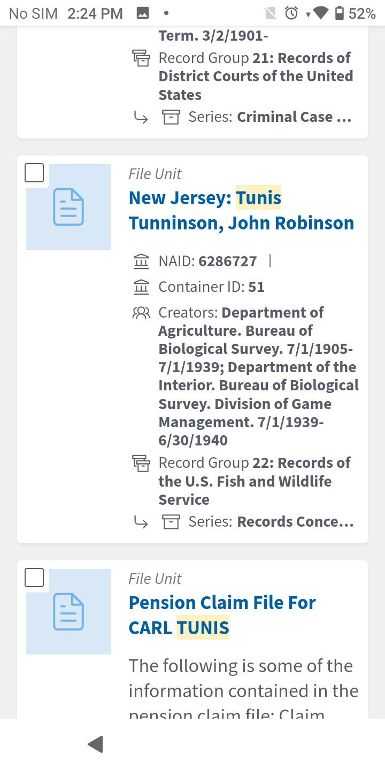
Task: Click the archive box icon beside Series: Criminal Case
Action: (x=171, y=117)
